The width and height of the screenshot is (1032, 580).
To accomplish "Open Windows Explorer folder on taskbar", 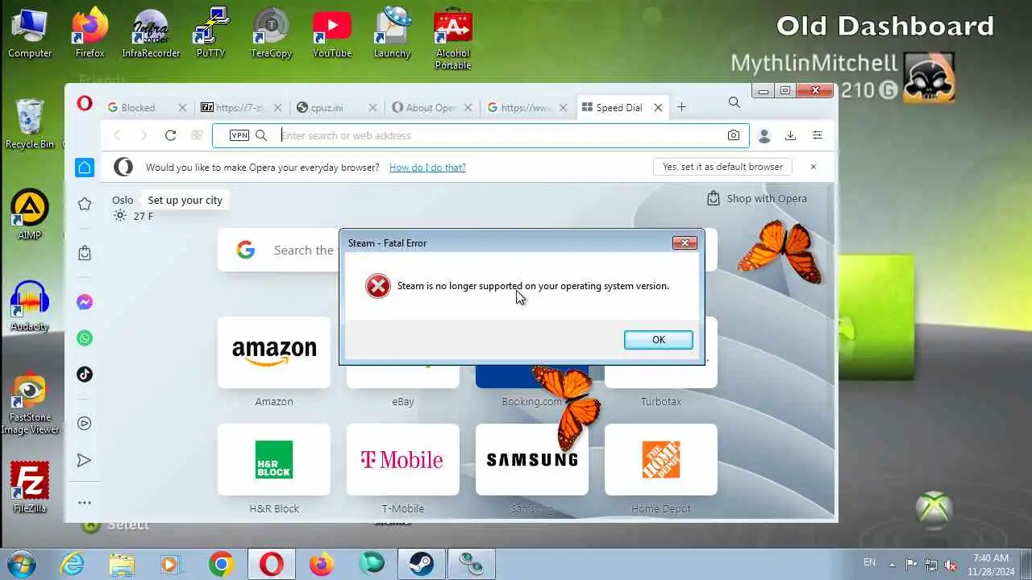I will tap(122, 564).
